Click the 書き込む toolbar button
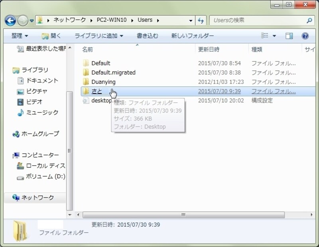319x247 pixels. pos(147,36)
